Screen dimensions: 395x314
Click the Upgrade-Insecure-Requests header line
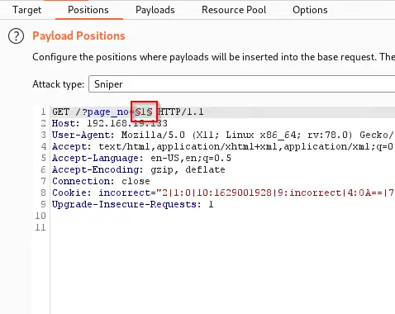(x=133, y=204)
